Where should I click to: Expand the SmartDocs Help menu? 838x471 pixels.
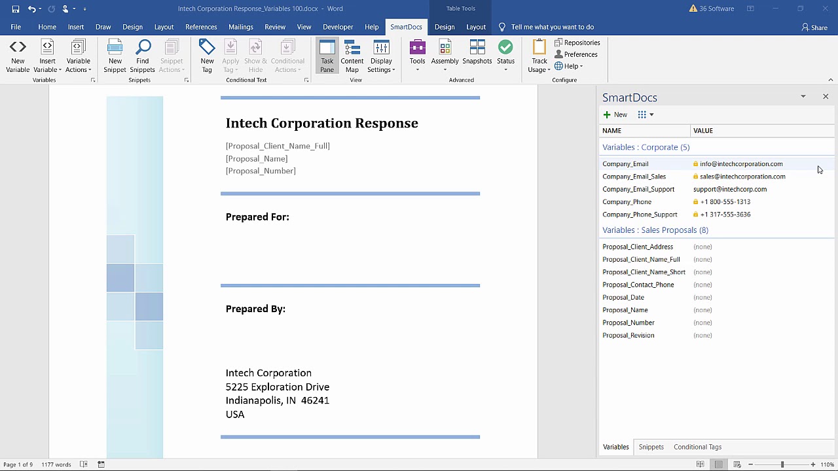[568, 66]
